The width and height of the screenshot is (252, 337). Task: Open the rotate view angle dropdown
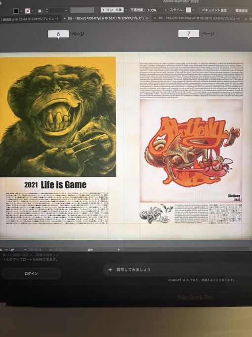click(25, 250)
